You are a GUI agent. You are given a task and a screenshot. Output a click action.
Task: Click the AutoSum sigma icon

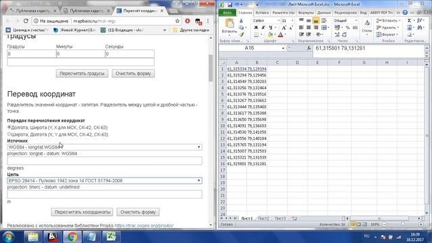tap(410, 21)
